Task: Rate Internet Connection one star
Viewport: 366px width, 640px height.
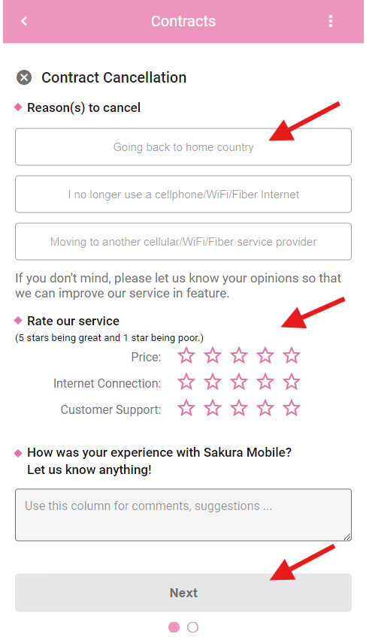Action: click(x=186, y=382)
